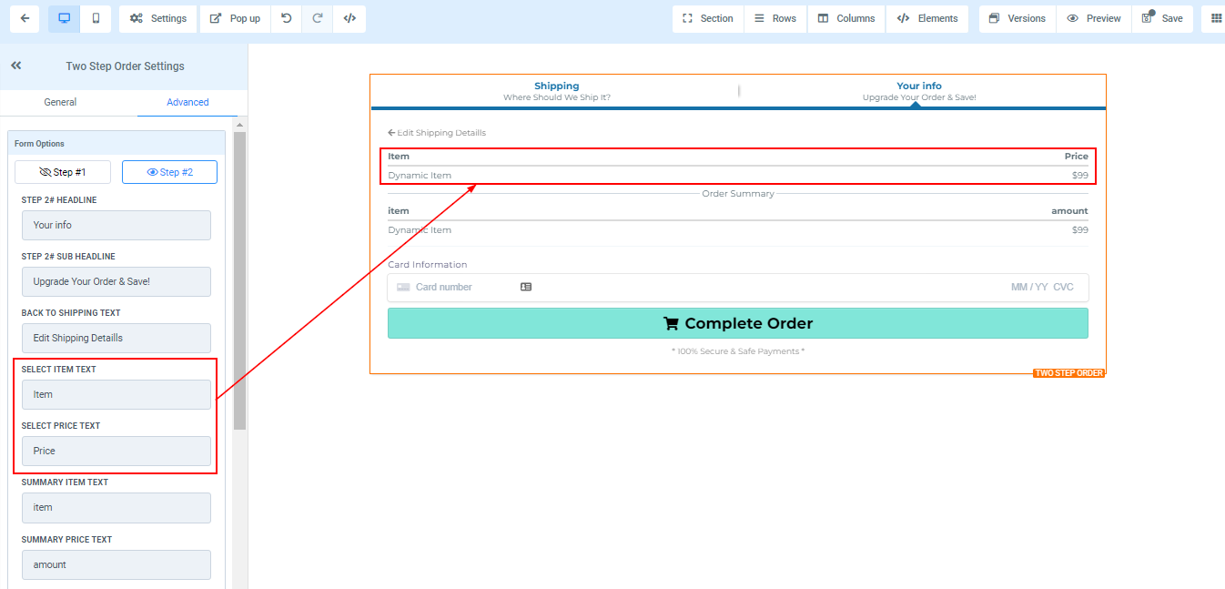
Task: Toggle Step #1 visibility button
Action: tap(63, 172)
